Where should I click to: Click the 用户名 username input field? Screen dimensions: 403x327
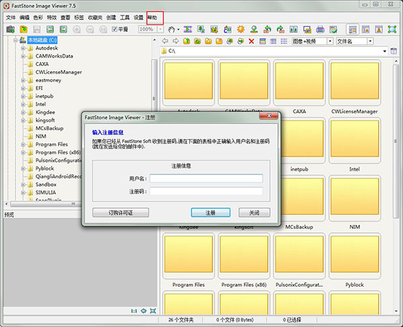coord(206,179)
